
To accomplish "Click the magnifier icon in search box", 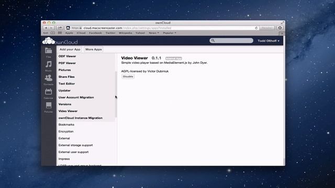I will (x=213, y=40).
